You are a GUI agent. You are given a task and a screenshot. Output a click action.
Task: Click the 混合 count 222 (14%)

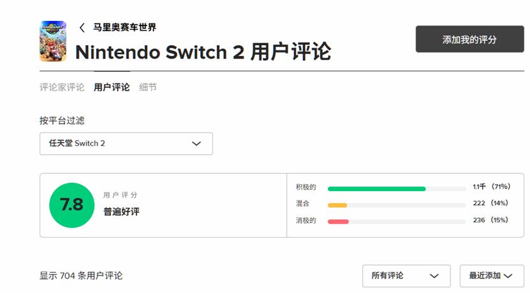(490, 204)
